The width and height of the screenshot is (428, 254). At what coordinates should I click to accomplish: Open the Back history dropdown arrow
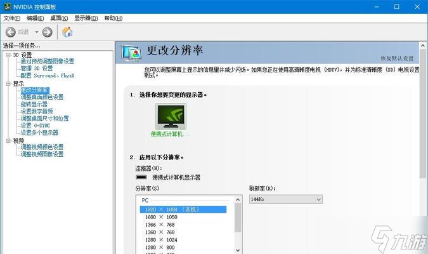(37, 32)
